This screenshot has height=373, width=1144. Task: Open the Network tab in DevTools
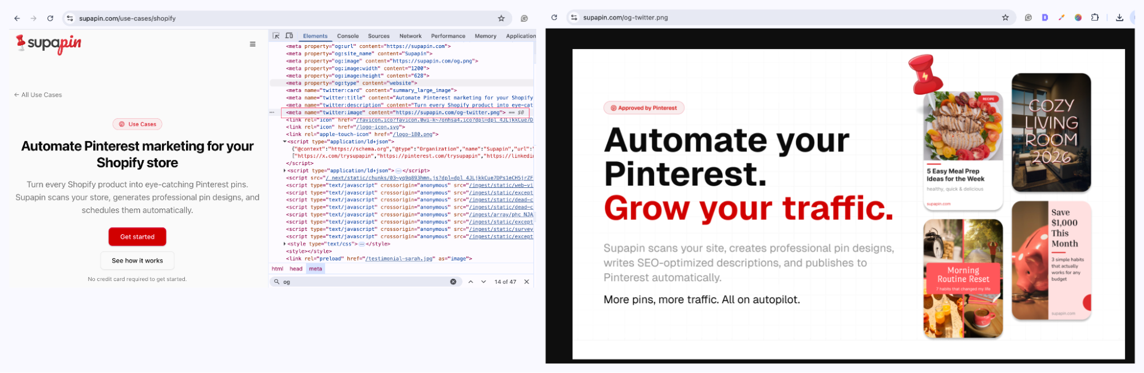click(410, 36)
